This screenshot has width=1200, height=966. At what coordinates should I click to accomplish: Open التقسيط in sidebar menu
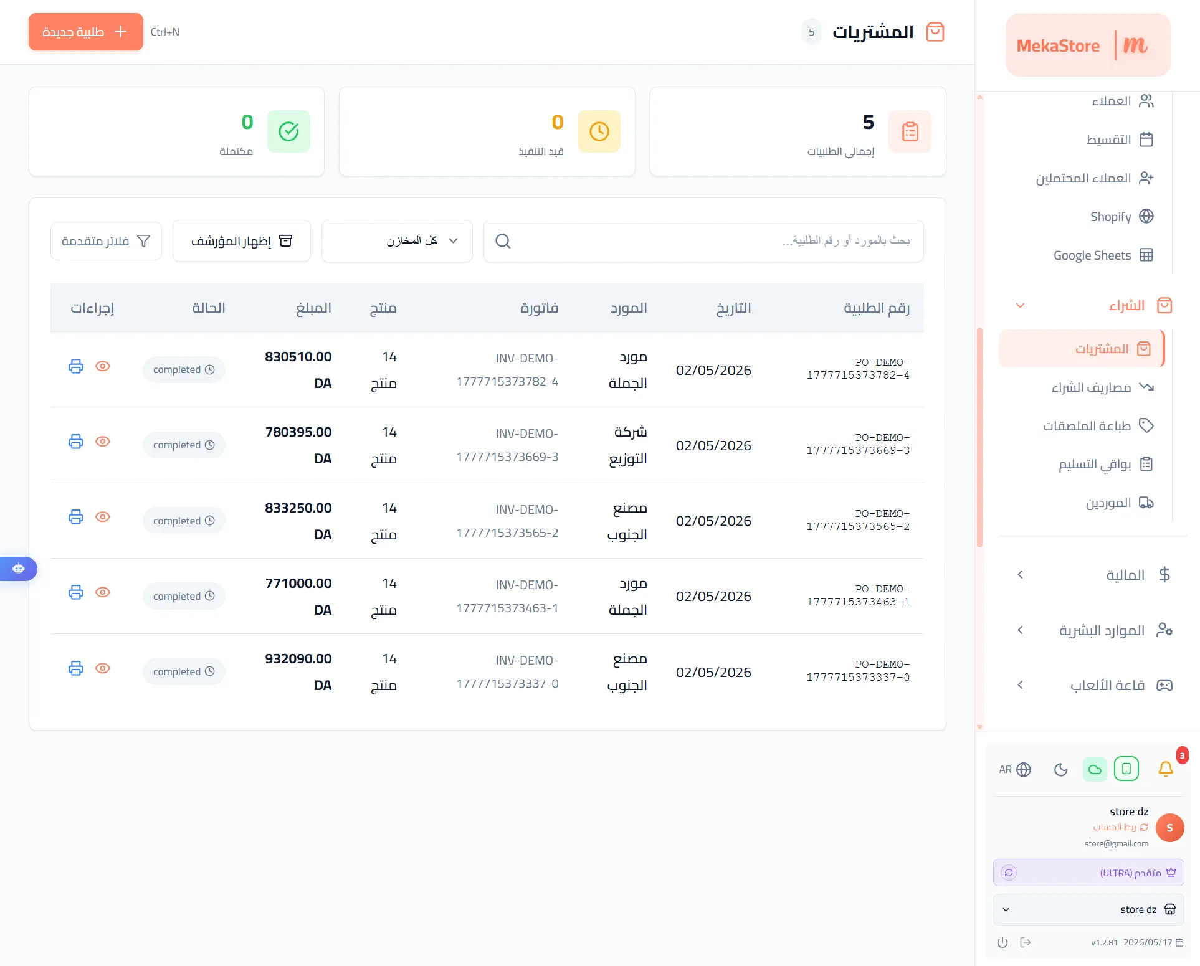click(1119, 140)
